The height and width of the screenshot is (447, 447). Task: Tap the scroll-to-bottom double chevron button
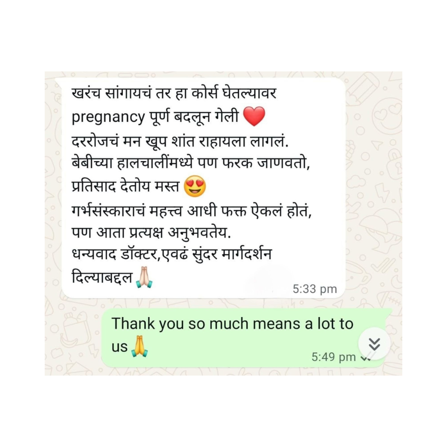(374, 344)
